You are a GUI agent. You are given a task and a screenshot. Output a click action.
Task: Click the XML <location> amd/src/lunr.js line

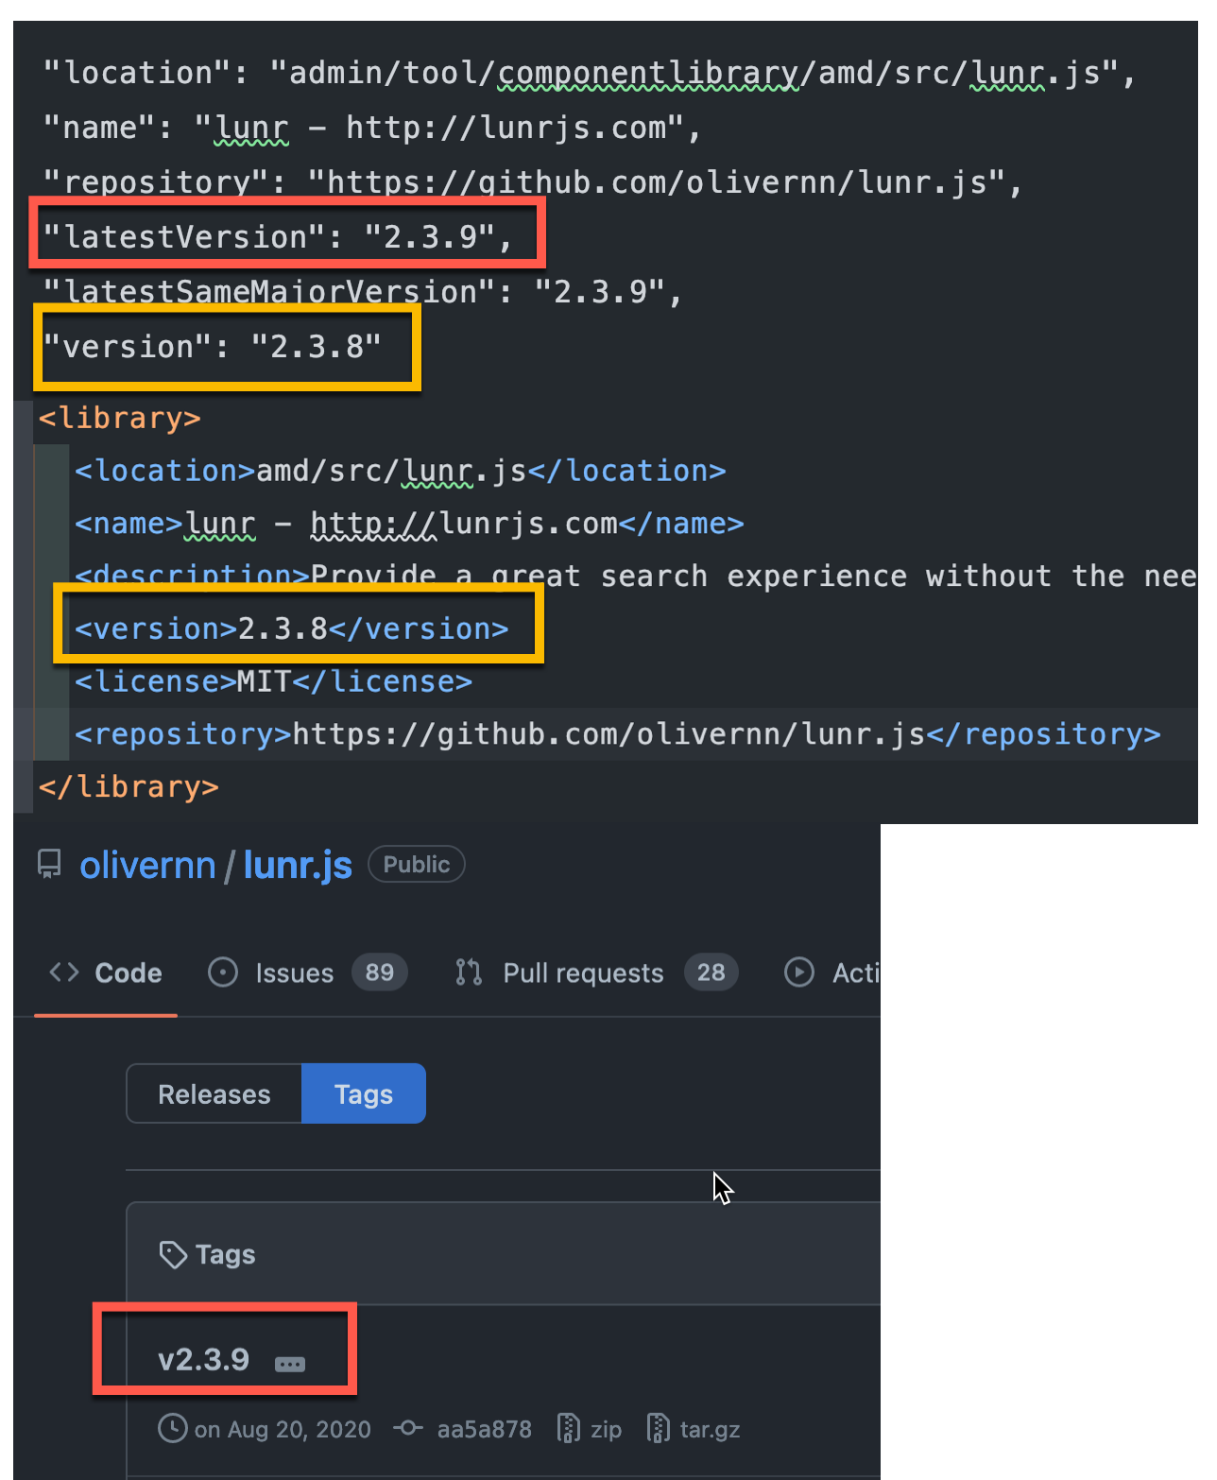pos(400,471)
